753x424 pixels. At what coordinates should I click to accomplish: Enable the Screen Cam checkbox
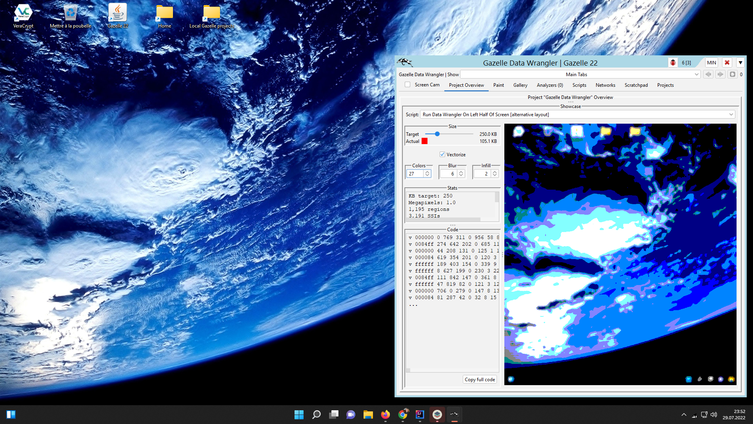click(x=407, y=85)
